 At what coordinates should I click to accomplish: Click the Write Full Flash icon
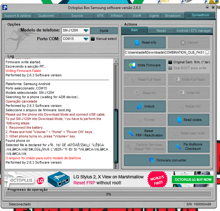[177, 79]
